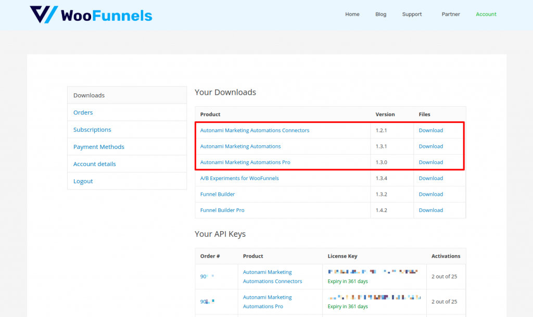Click the Your API Keys heading
Screen dimensions: 533x317
220,234
